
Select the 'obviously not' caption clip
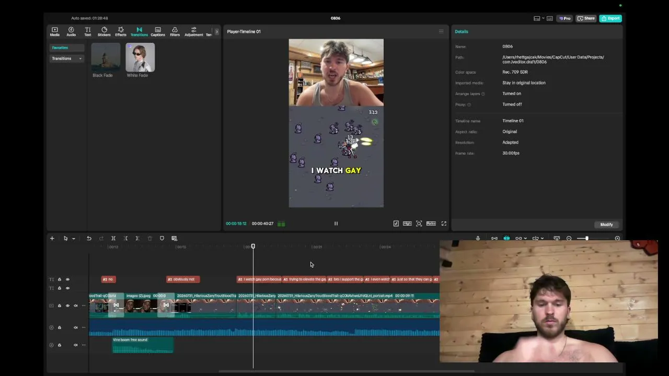183,279
